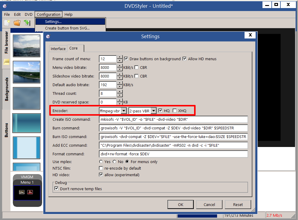The image size is (298, 220).
Task: Select the VMGM Menu 1 thumbnail
Action: pos(27,193)
